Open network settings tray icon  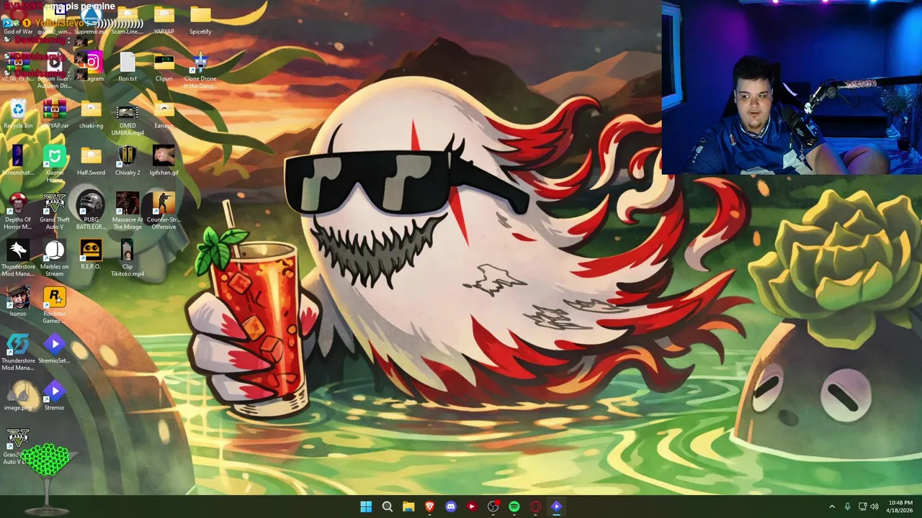(862, 506)
